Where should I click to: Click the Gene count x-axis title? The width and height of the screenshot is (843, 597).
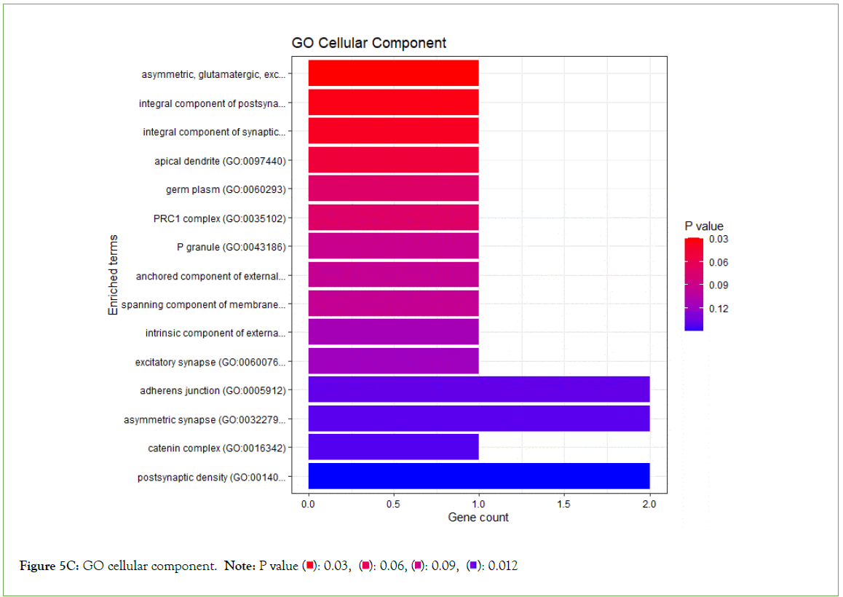(x=478, y=518)
